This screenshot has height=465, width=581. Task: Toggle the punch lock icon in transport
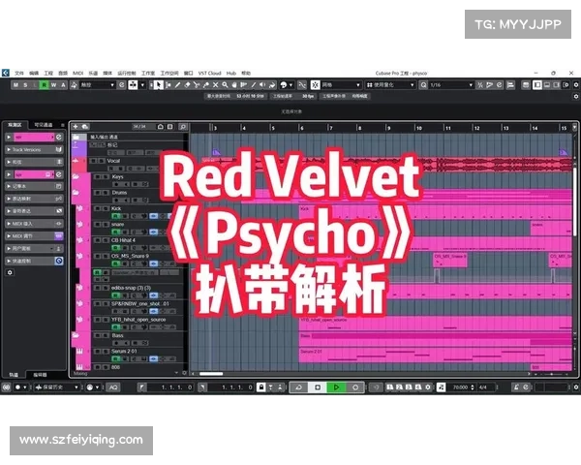[261, 387]
